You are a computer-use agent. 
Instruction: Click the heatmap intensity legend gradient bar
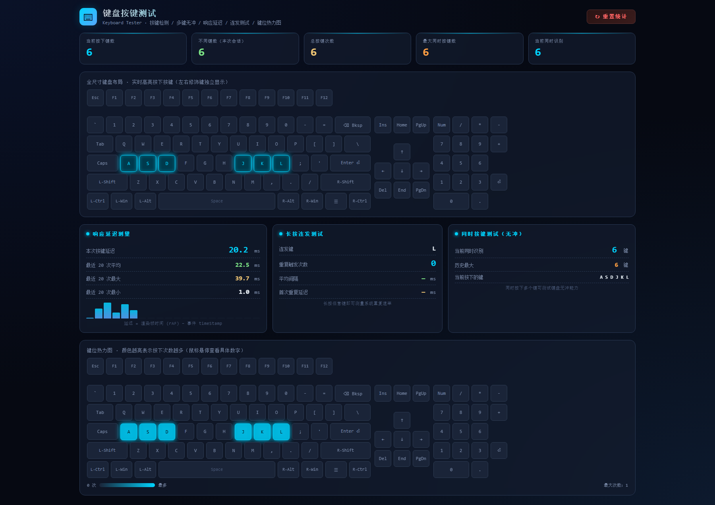[x=127, y=485]
